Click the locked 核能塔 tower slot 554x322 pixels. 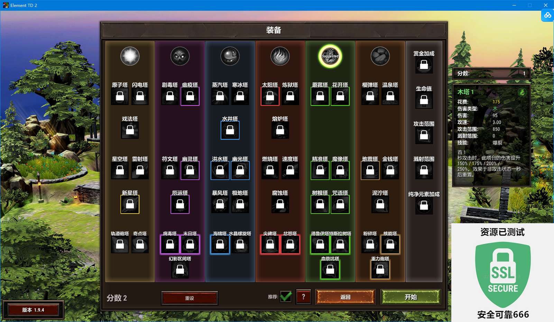pyautogui.click(x=390, y=245)
